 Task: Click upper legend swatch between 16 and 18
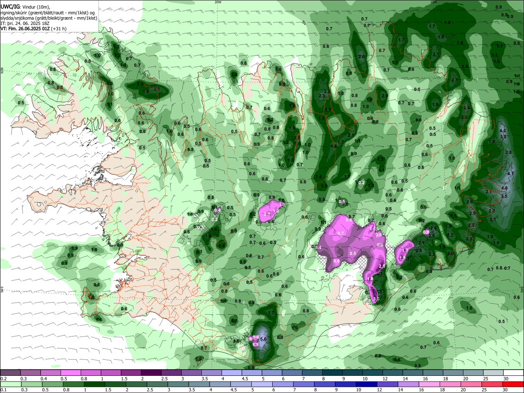pyautogui.click(x=433, y=373)
